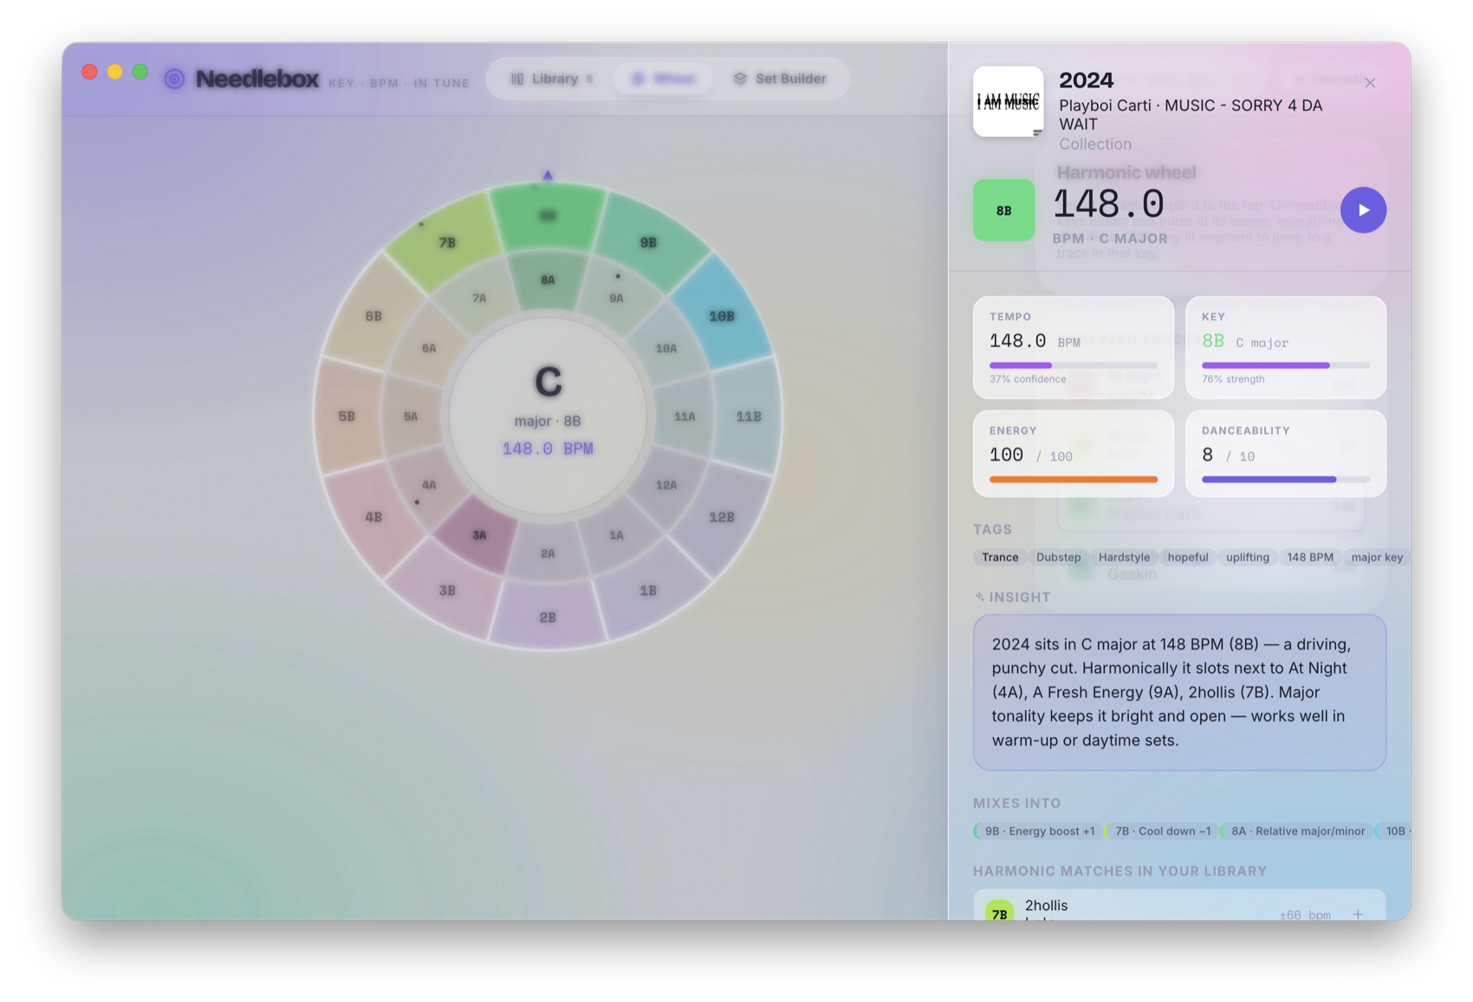Select the 11B wheel segment
Image resolution: width=1473 pixels, height=1002 pixels.
tap(749, 417)
